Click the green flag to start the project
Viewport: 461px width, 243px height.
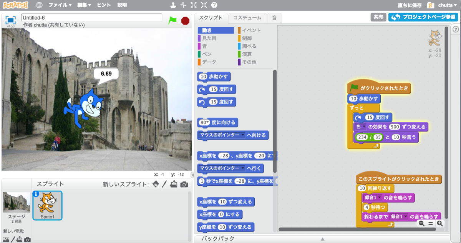click(x=172, y=20)
